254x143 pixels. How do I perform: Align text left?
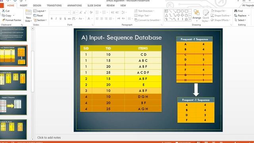coord(97,19)
